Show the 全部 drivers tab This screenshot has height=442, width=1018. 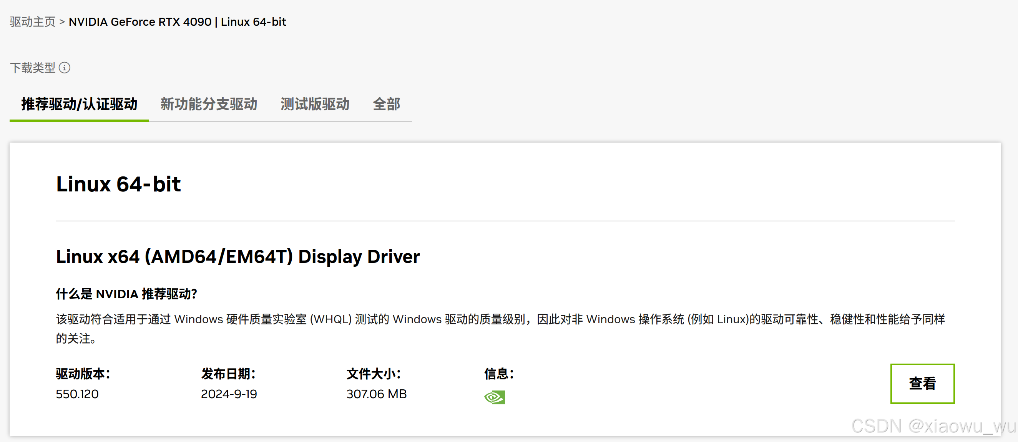click(x=386, y=105)
